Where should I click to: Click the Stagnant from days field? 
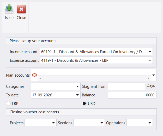tap(126, 86)
